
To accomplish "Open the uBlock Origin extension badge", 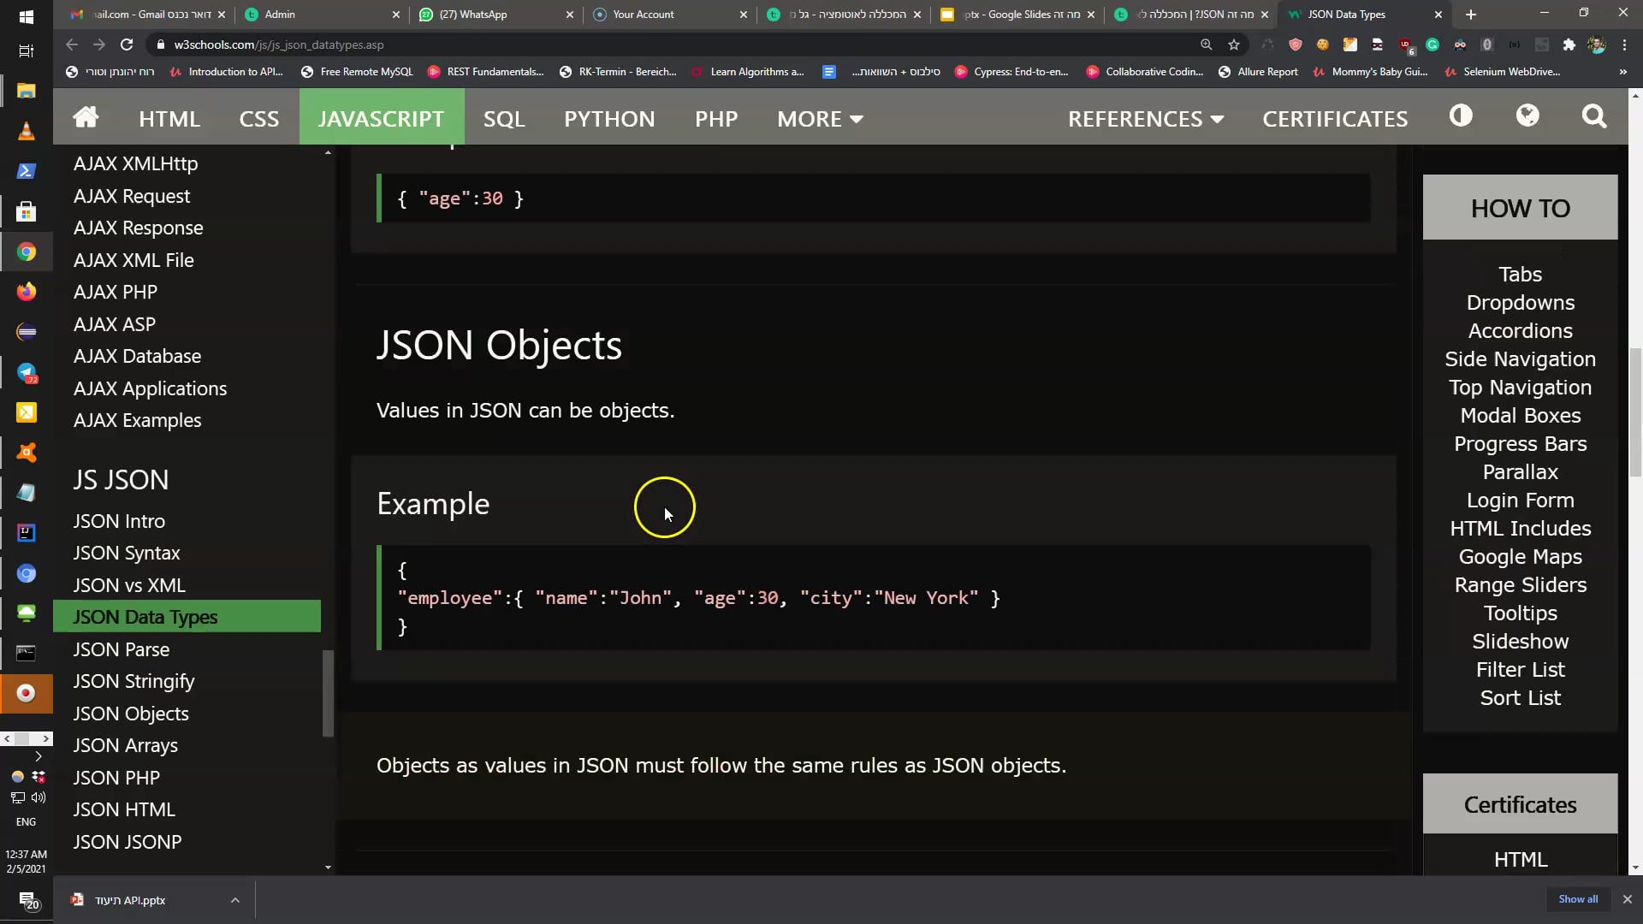I will point(1403,44).
